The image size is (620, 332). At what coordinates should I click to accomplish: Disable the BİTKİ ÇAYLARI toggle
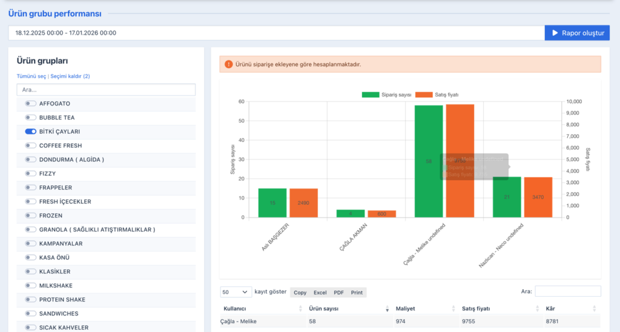tap(30, 131)
